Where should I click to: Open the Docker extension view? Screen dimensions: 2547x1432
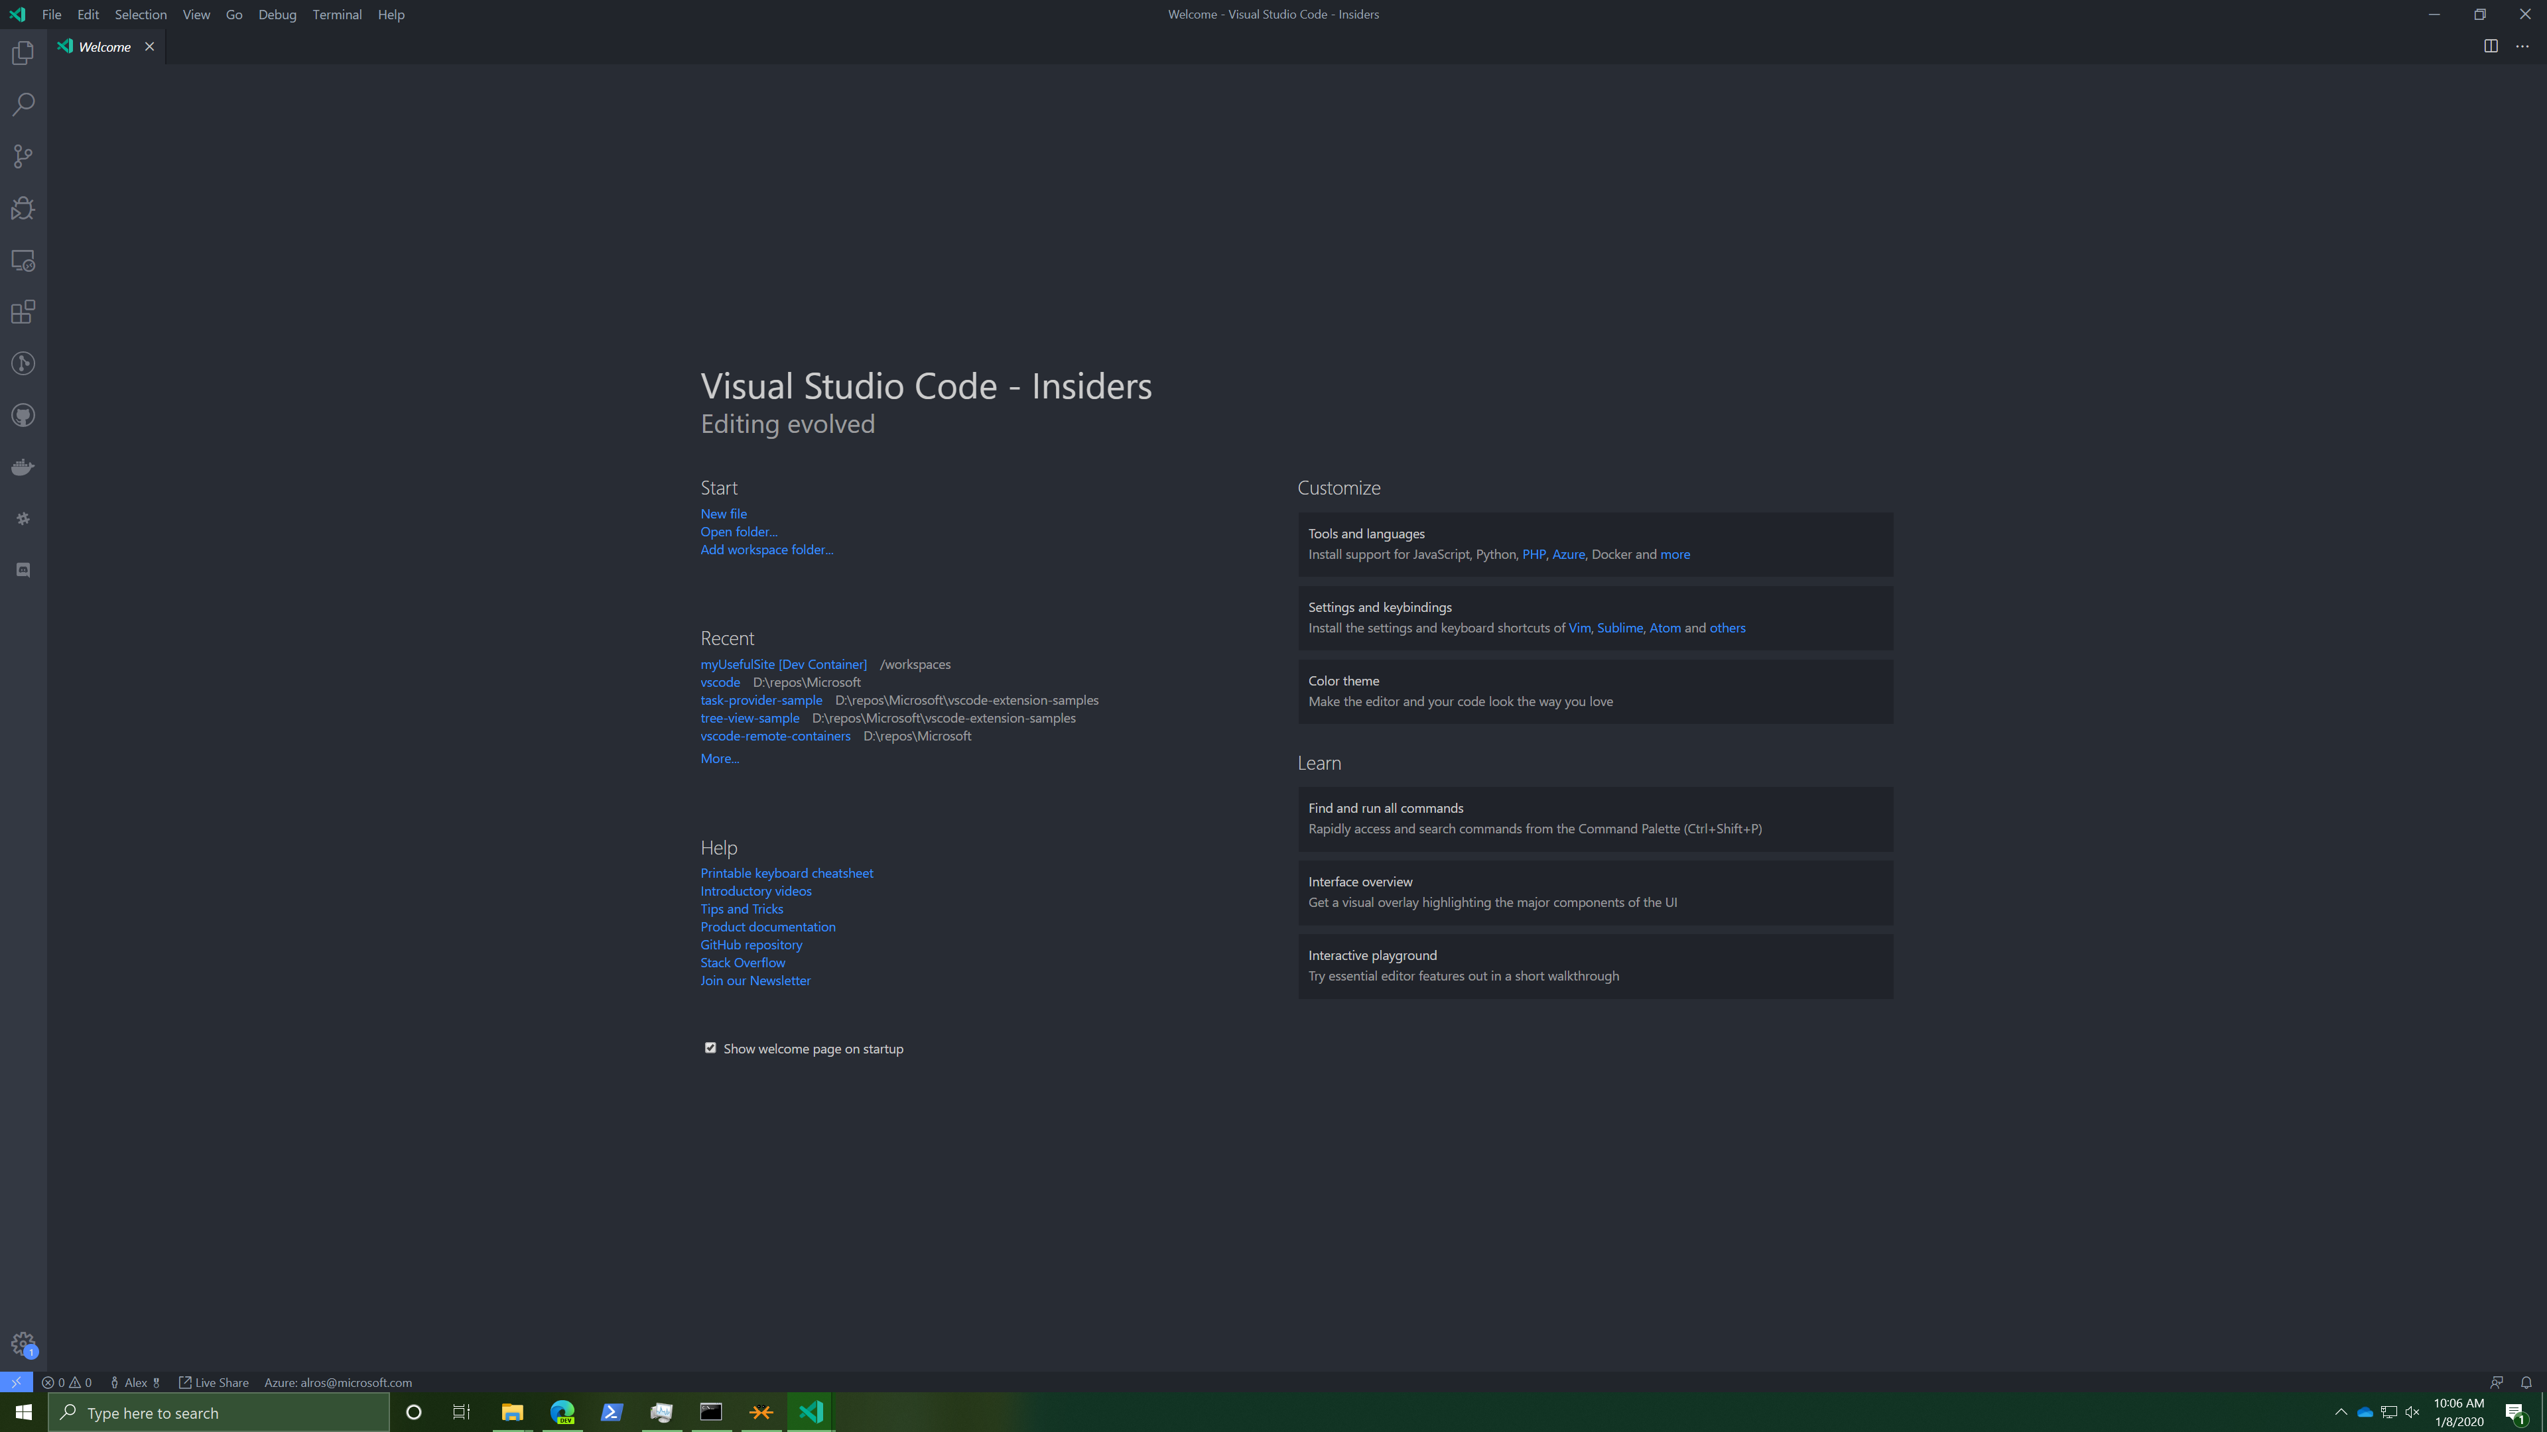point(22,467)
